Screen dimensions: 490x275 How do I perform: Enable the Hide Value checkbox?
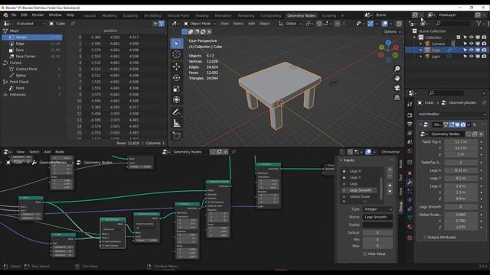[364, 254]
